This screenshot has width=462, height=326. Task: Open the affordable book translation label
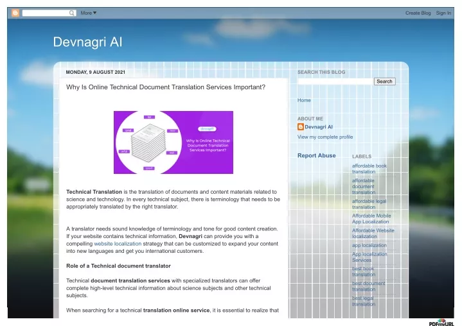click(369, 169)
